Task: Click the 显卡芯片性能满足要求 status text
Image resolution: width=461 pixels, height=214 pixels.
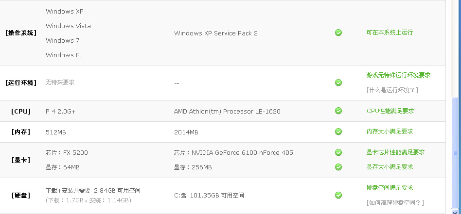Action: [395, 152]
